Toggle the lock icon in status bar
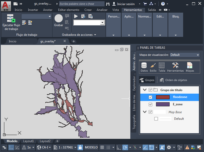 pos(80,147)
